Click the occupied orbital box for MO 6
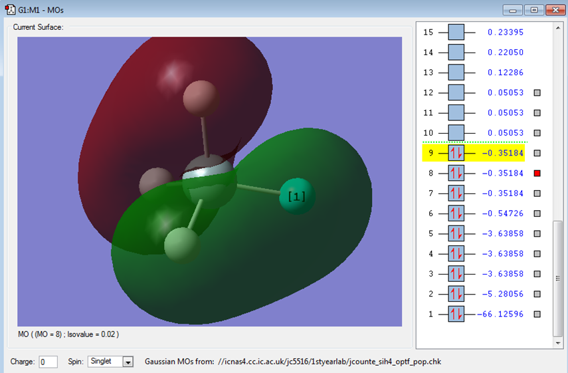Viewport: 568px width, 373px height. click(x=456, y=213)
